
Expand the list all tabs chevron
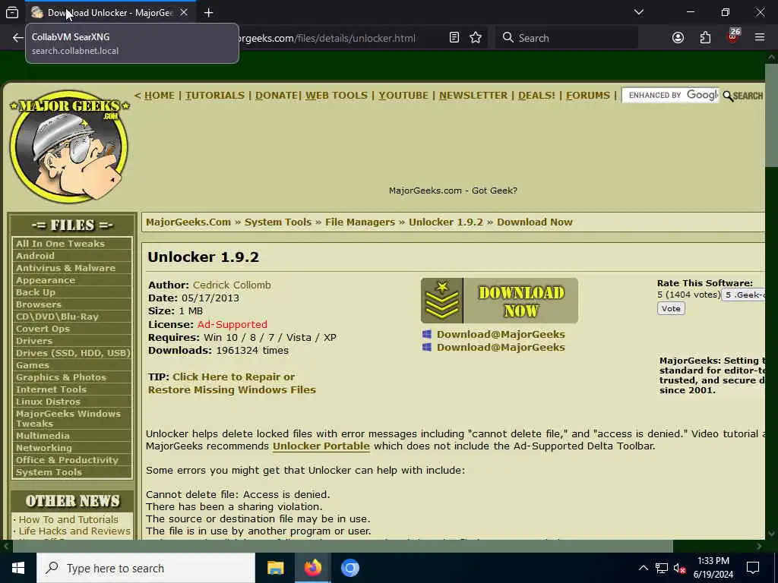click(638, 12)
